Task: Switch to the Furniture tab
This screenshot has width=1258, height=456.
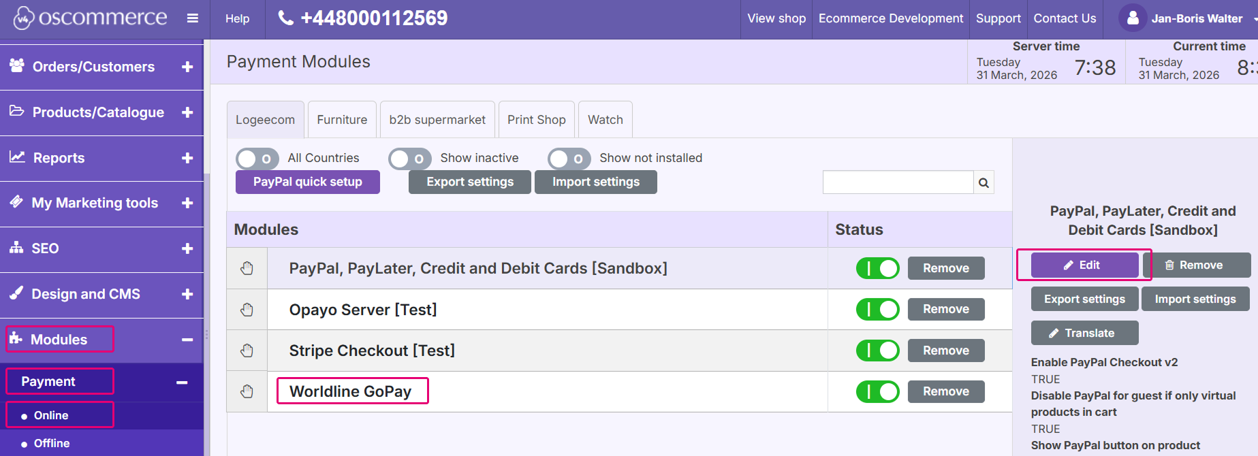Action: tap(342, 119)
